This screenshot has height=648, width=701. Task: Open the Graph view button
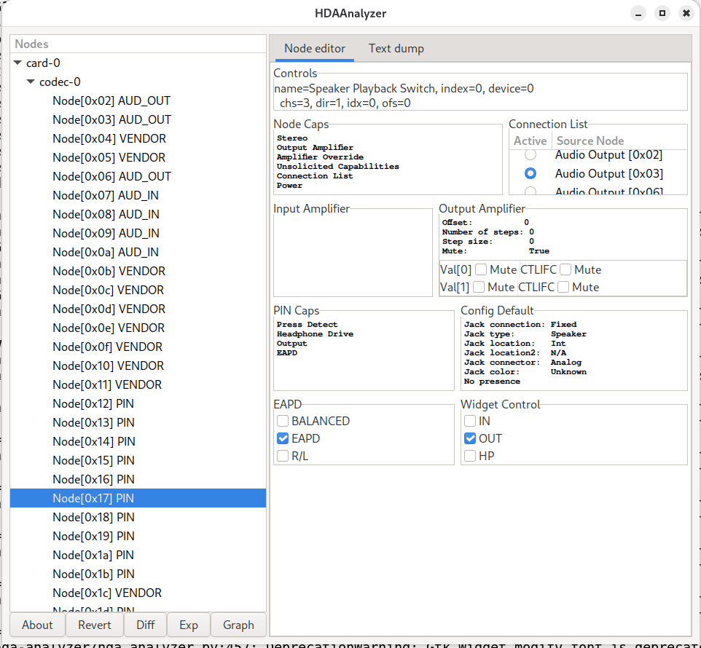point(238,625)
